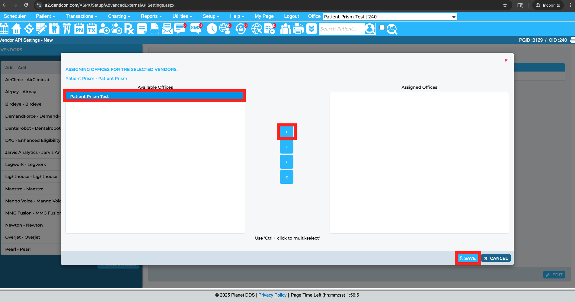Remove all offices from Assigned Offices
575x302 pixels.
coord(286,177)
